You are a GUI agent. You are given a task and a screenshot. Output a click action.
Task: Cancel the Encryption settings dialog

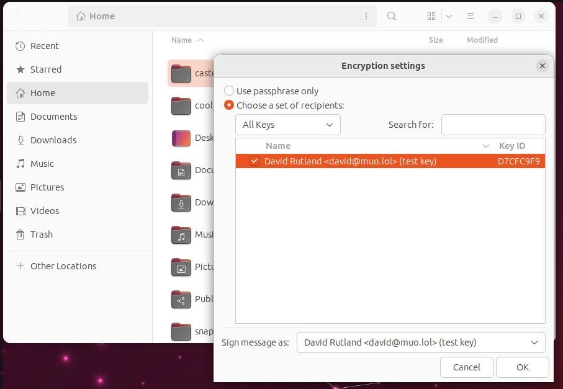[x=466, y=367]
